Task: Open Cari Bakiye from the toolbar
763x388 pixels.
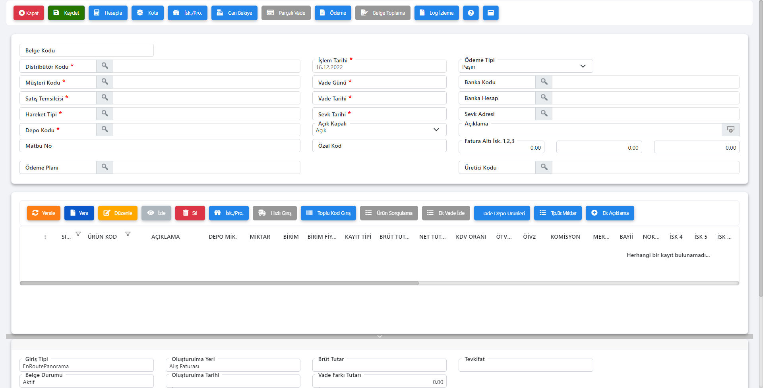Action: [x=234, y=13]
